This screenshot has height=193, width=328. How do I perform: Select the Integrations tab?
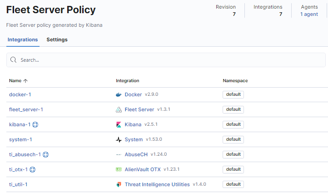tap(23, 40)
